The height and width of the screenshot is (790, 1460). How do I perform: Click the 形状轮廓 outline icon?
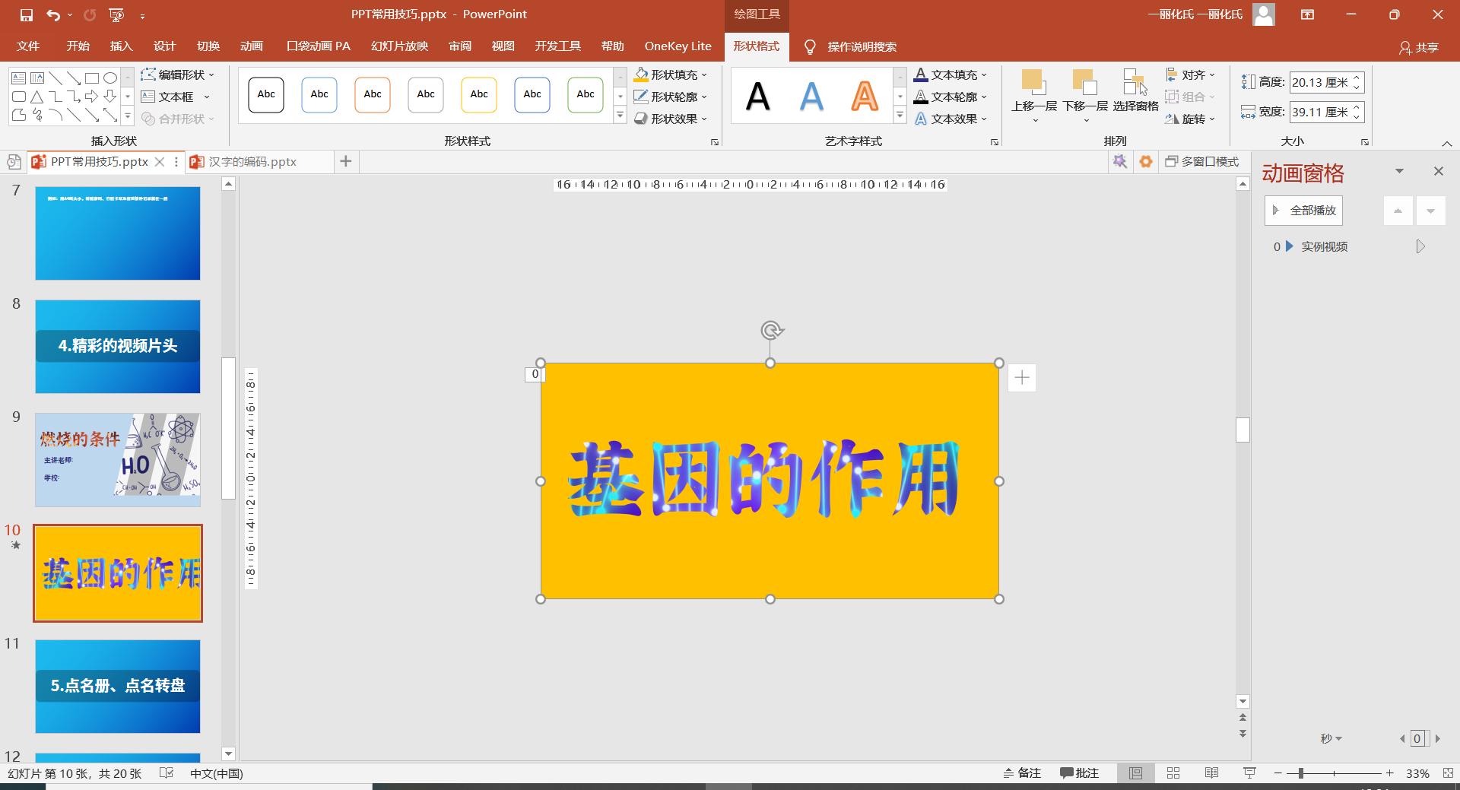coord(641,97)
